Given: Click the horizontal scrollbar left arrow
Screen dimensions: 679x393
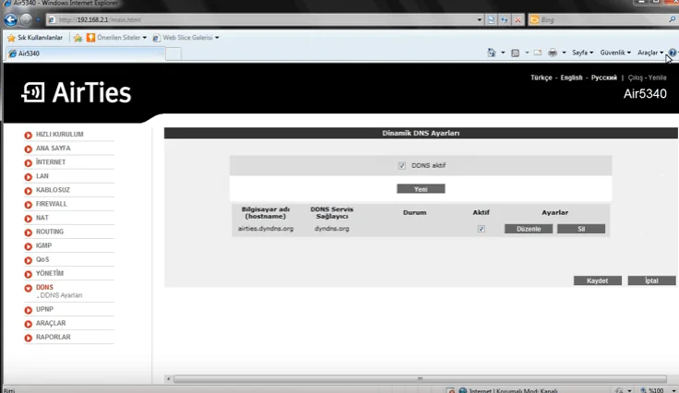Looking at the screenshot, I should [169, 379].
